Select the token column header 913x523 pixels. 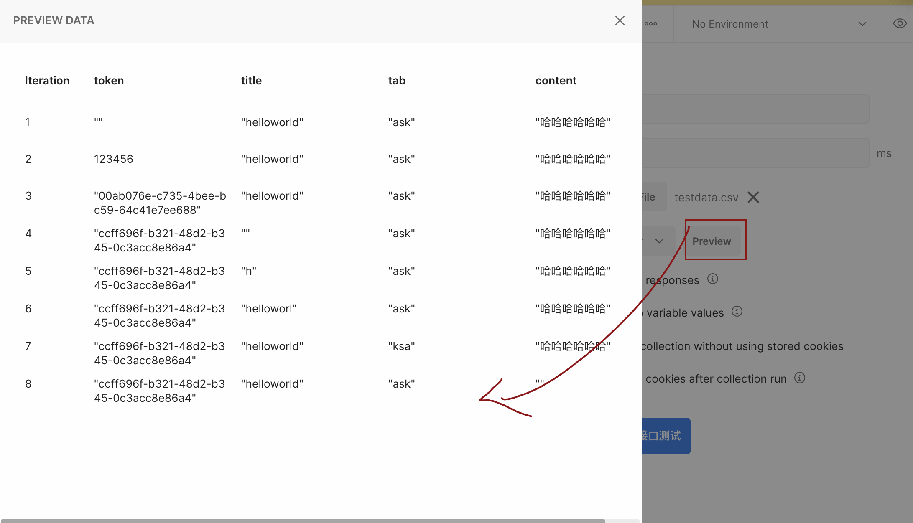(109, 81)
